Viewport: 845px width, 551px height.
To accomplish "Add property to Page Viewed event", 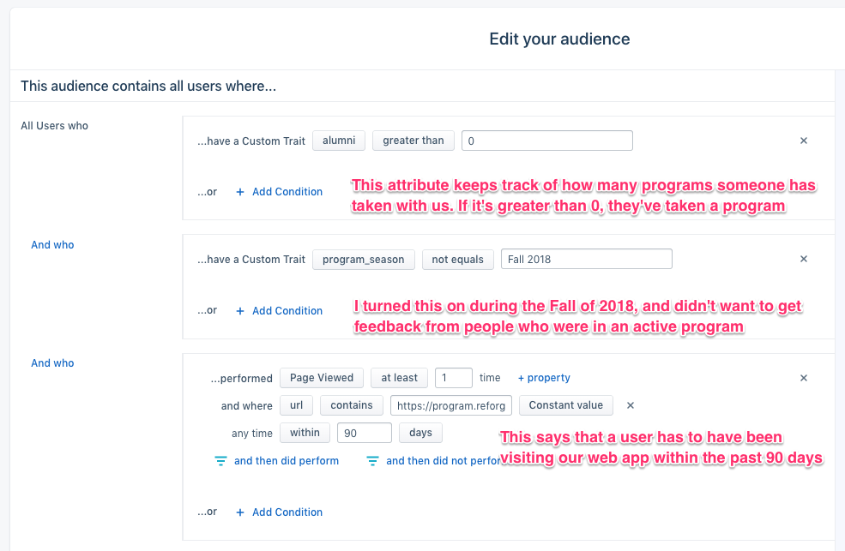I will (544, 378).
